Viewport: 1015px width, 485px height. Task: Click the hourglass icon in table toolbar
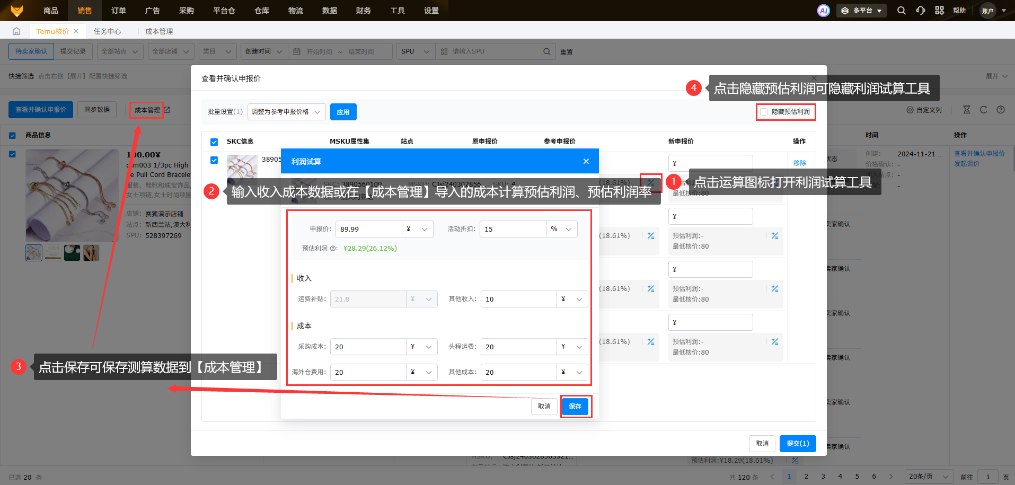tap(967, 110)
